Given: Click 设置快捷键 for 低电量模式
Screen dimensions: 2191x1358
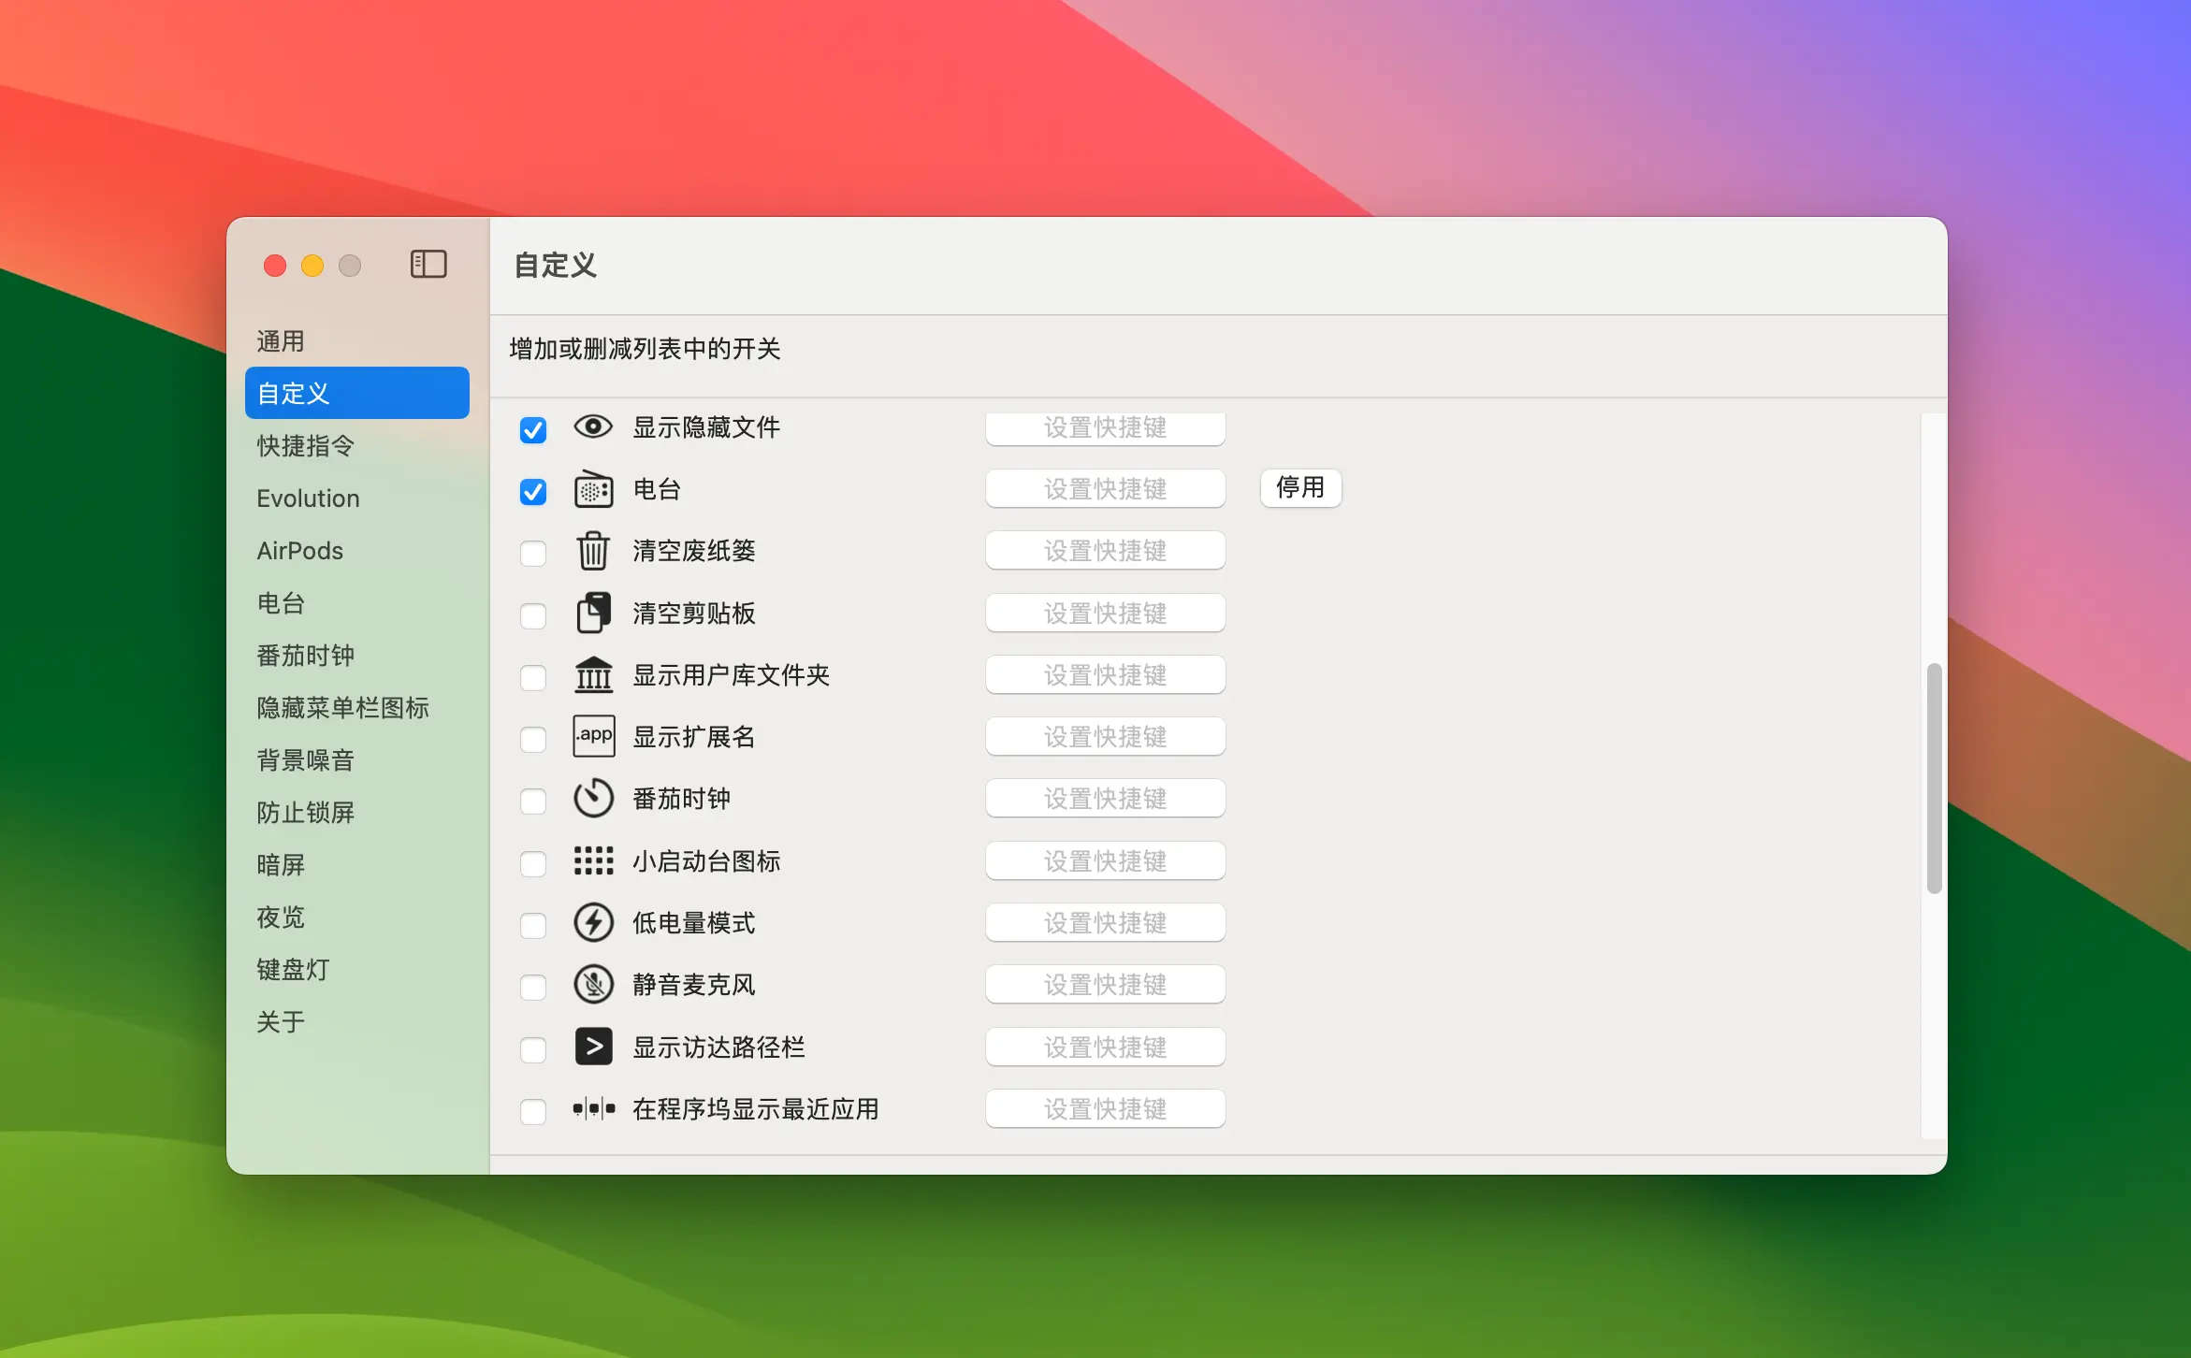Looking at the screenshot, I should pos(1105,923).
